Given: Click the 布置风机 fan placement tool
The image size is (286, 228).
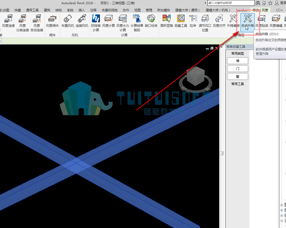Looking at the screenshot, I should coord(68,21).
